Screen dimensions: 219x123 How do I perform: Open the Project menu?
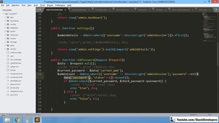click(50, 5)
